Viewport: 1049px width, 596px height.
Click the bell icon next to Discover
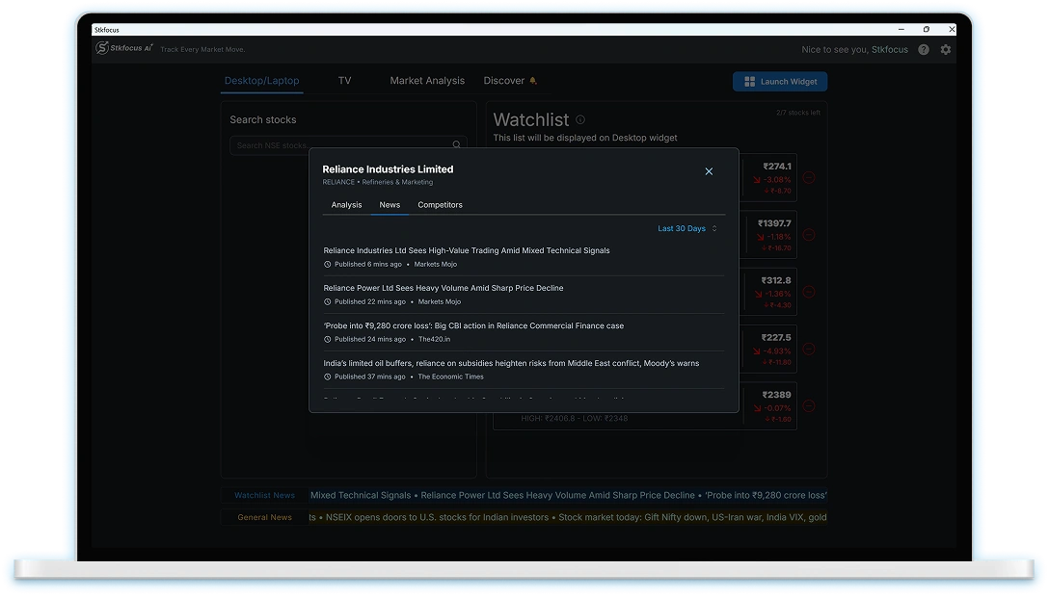pyautogui.click(x=533, y=81)
